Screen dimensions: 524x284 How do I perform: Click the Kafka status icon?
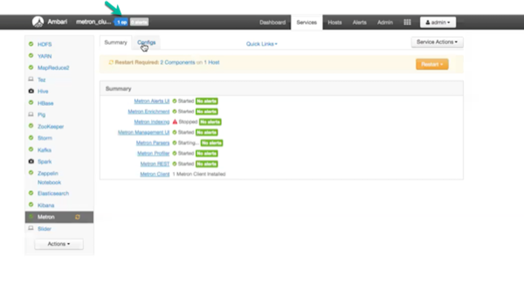click(31, 149)
